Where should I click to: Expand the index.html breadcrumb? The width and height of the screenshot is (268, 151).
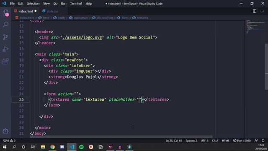point(27,18)
